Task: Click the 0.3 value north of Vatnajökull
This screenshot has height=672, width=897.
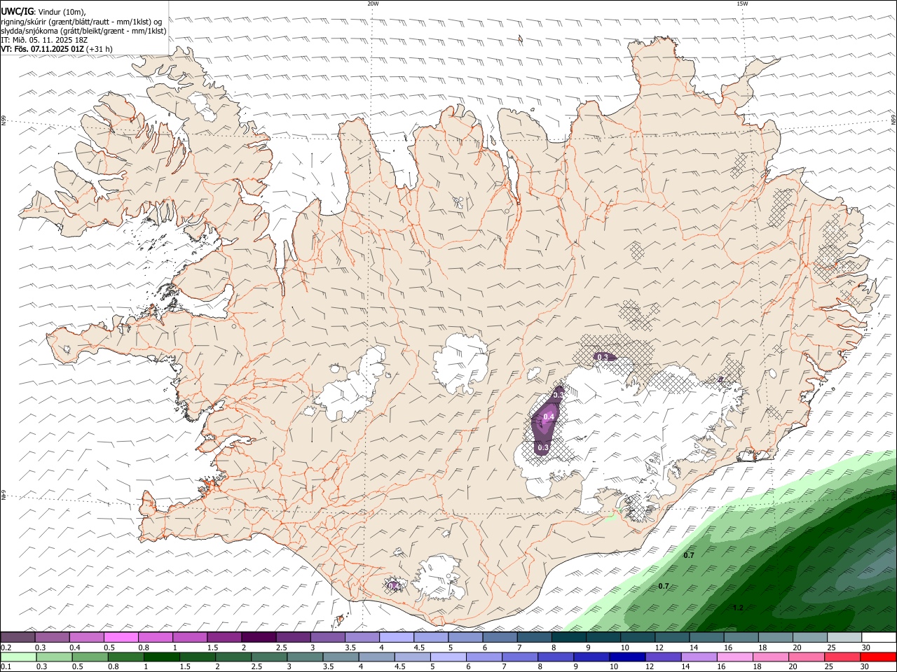Action: [602, 357]
